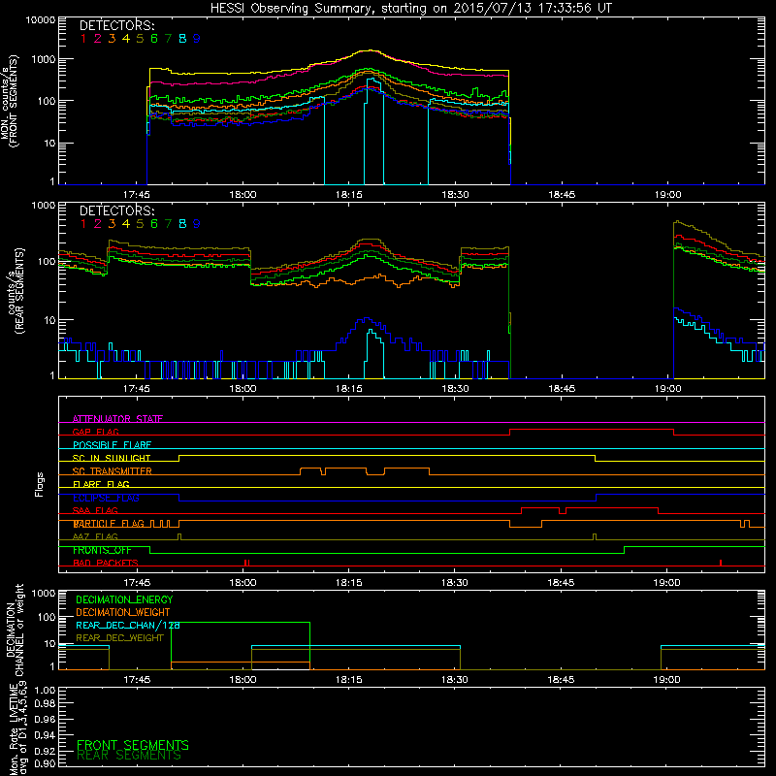Click the 18:15 time label under decimation plot
Image resolution: width=776 pixels, height=776 pixels.
(x=349, y=680)
